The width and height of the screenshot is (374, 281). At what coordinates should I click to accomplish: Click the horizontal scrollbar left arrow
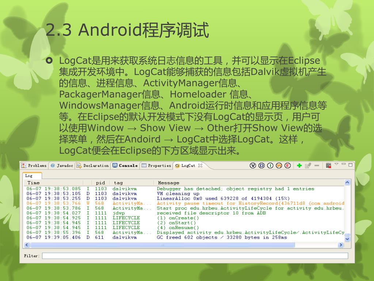[27, 245]
